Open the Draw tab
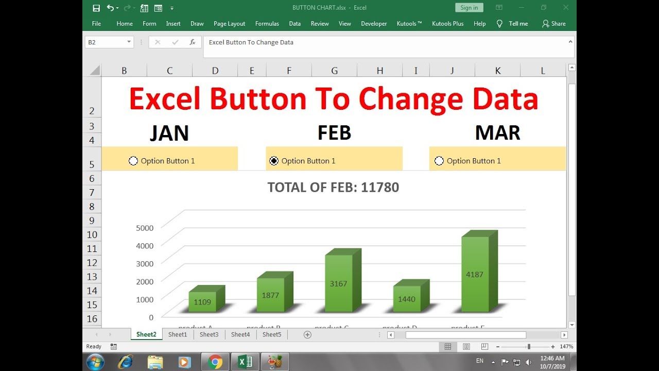Viewport: 659px width, 371px height. 197,24
